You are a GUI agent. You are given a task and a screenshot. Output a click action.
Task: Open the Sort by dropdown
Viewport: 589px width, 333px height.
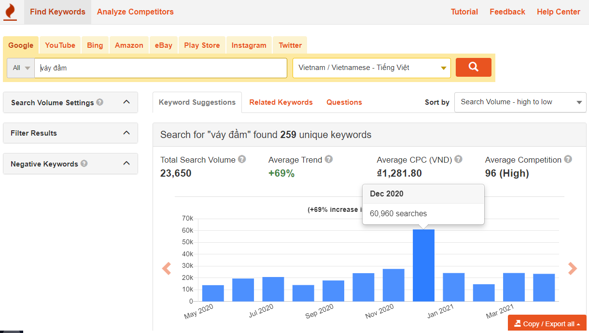(520, 102)
